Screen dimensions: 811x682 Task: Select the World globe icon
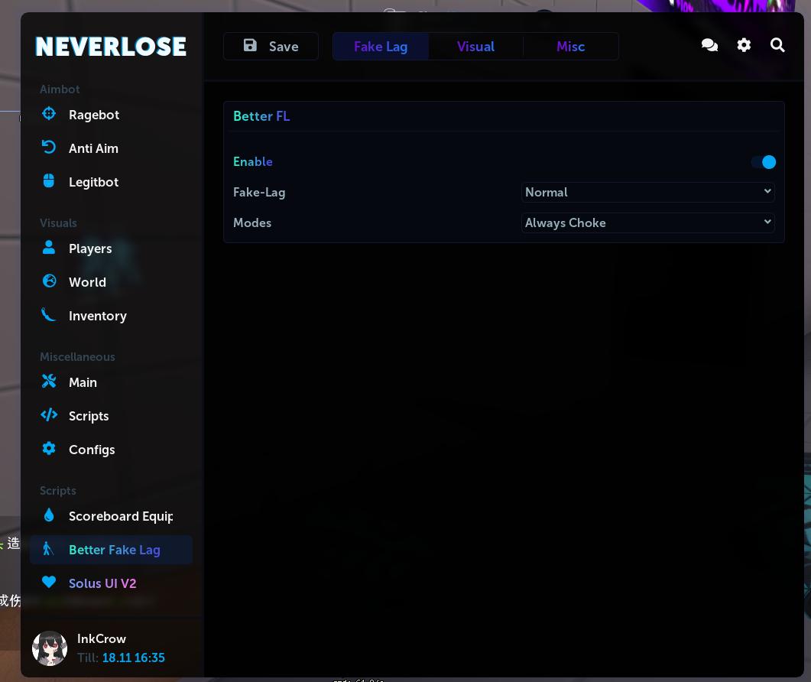pos(49,280)
